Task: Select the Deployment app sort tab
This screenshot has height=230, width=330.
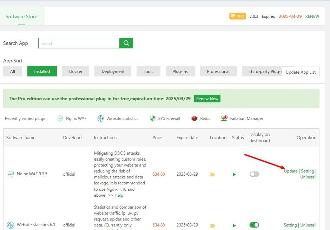Action: (x=113, y=71)
